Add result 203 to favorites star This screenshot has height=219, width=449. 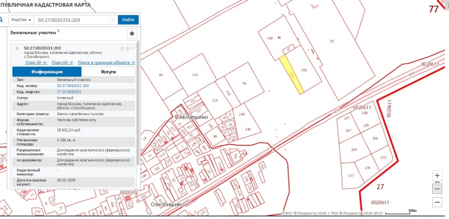tap(127, 48)
